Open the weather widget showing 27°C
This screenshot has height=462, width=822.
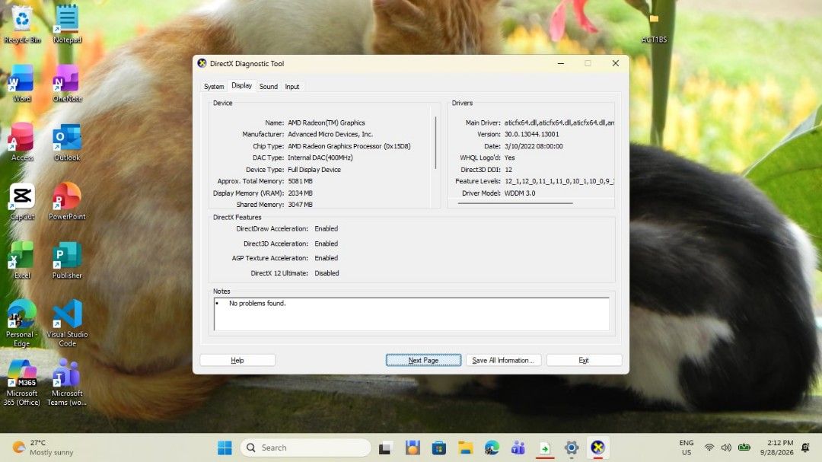click(43, 448)
